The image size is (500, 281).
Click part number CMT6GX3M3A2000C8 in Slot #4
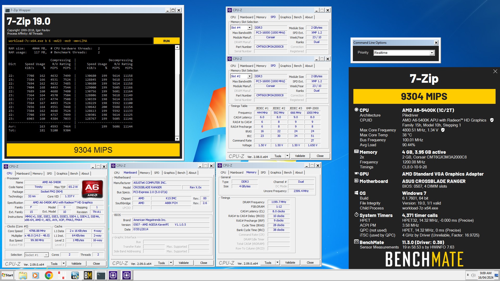point(270,47)
